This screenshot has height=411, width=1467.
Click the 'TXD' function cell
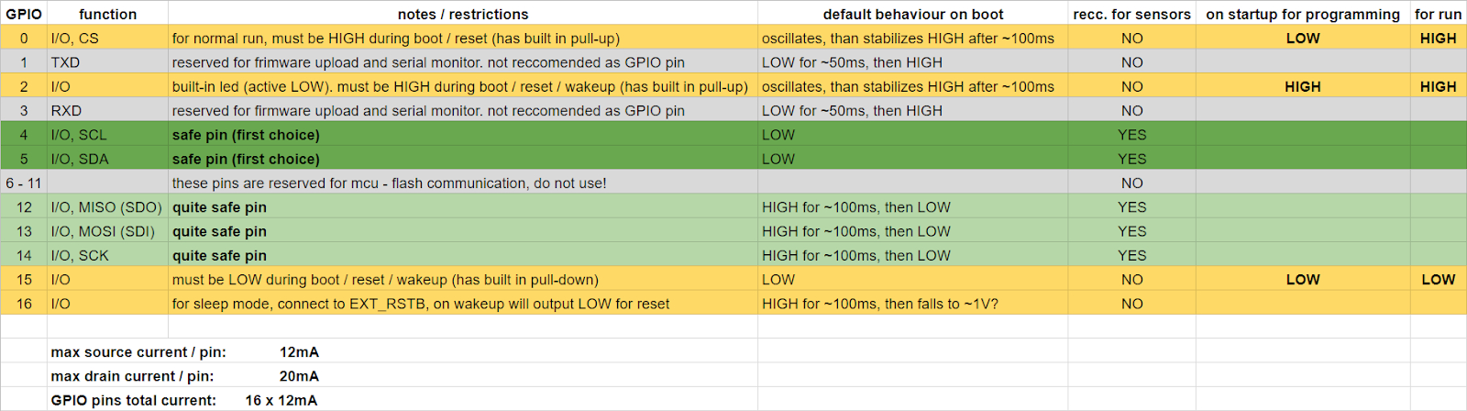107,62
